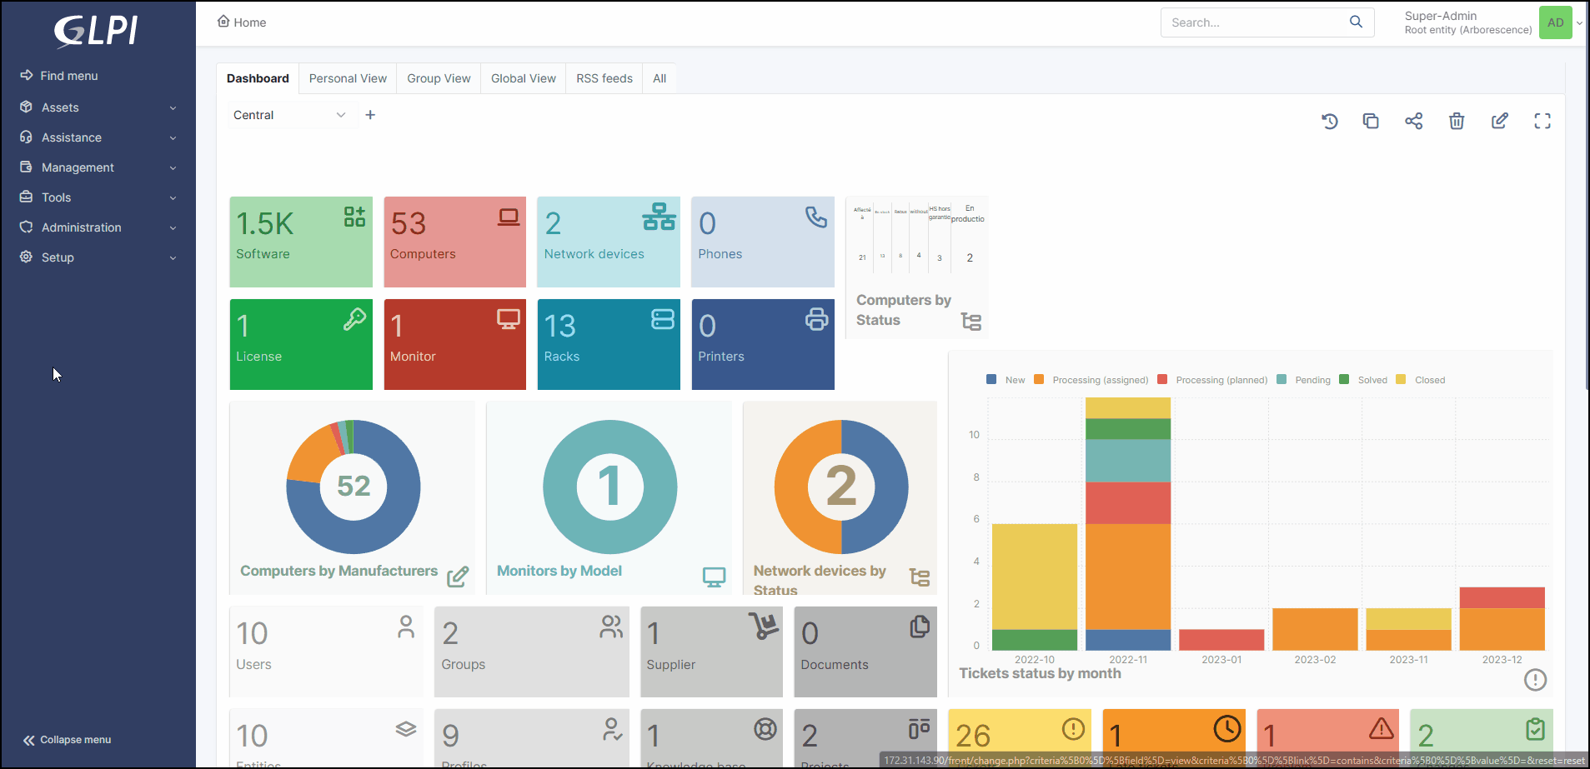Click the delete dashboard trash icon
The height and width of the screenshot is (769, 1590).
1457,122
